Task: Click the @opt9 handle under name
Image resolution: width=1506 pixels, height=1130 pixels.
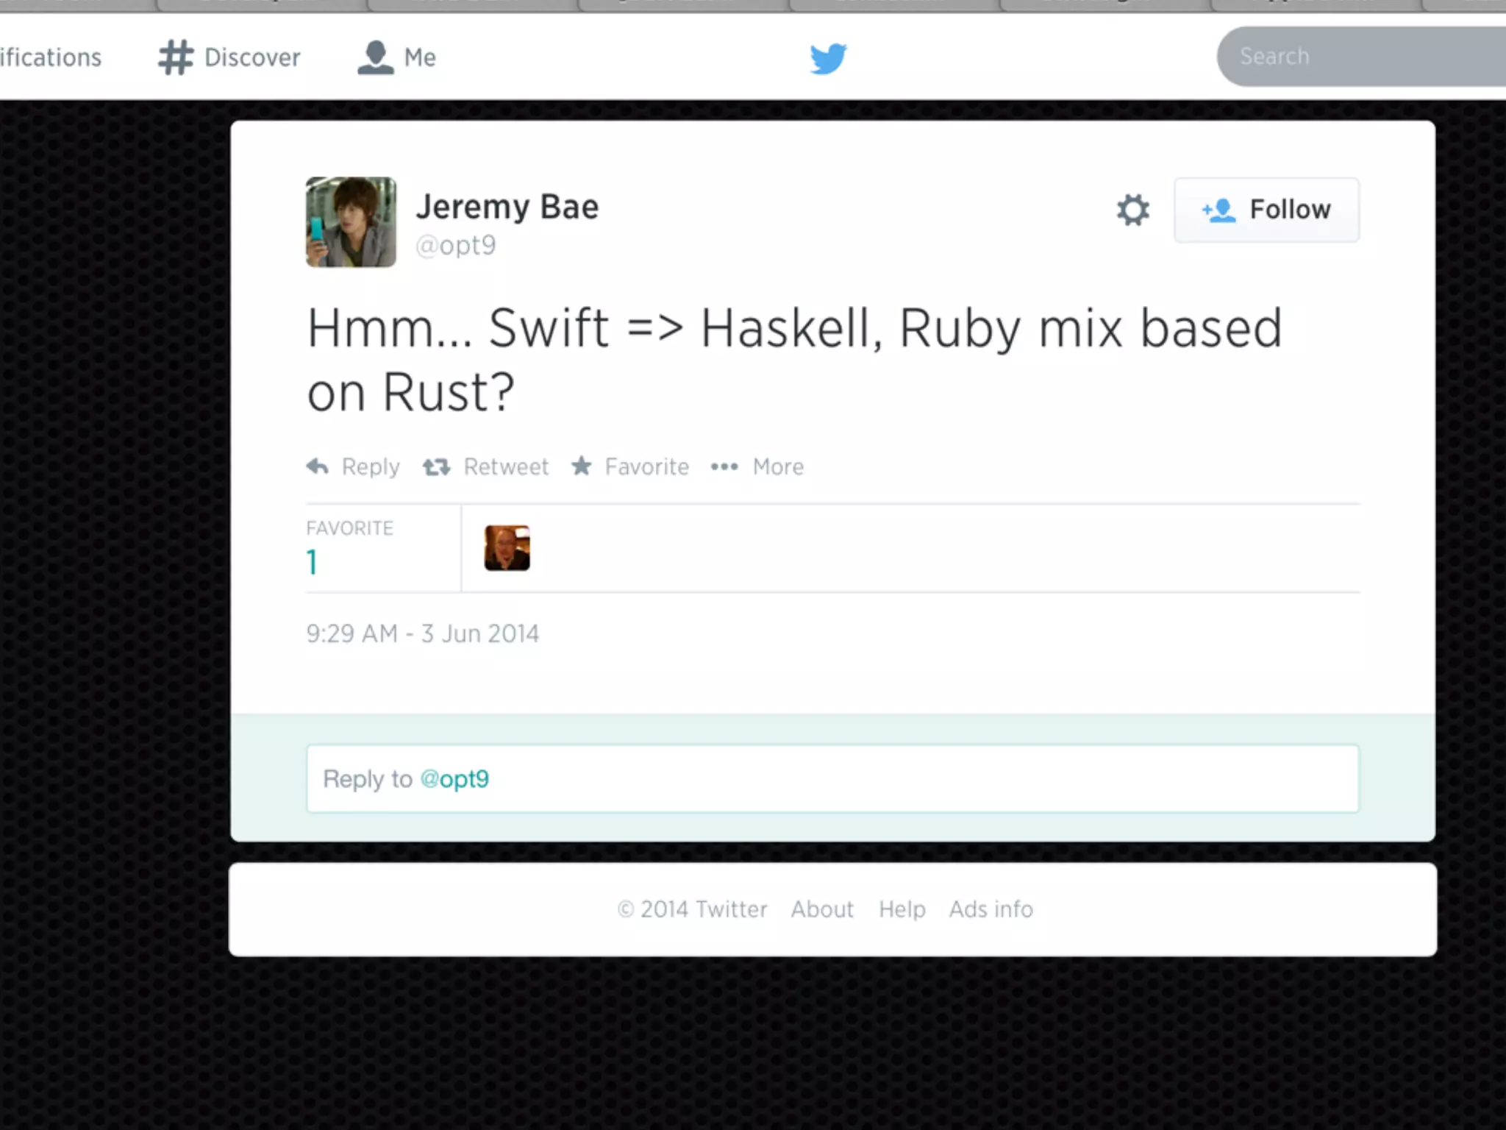Action: (x=455, y=246)
